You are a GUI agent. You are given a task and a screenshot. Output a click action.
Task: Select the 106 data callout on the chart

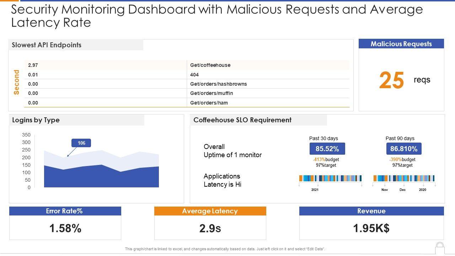[x=81, y=143]
